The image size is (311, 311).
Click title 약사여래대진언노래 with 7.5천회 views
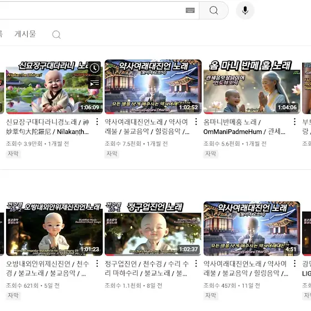[147, 127]
